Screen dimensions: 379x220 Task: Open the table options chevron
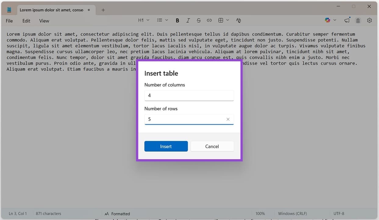point(227,20)
